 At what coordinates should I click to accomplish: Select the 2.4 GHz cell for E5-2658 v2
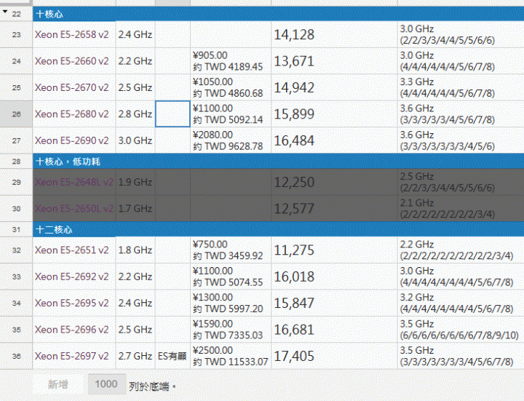point(135,35)
